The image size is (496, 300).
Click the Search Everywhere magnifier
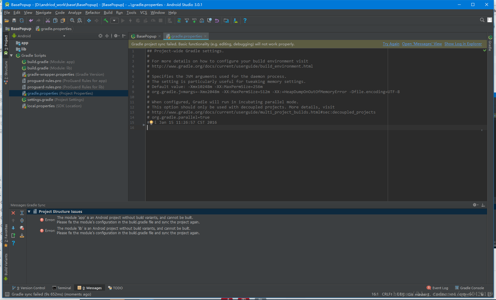(x=482, y=20)
